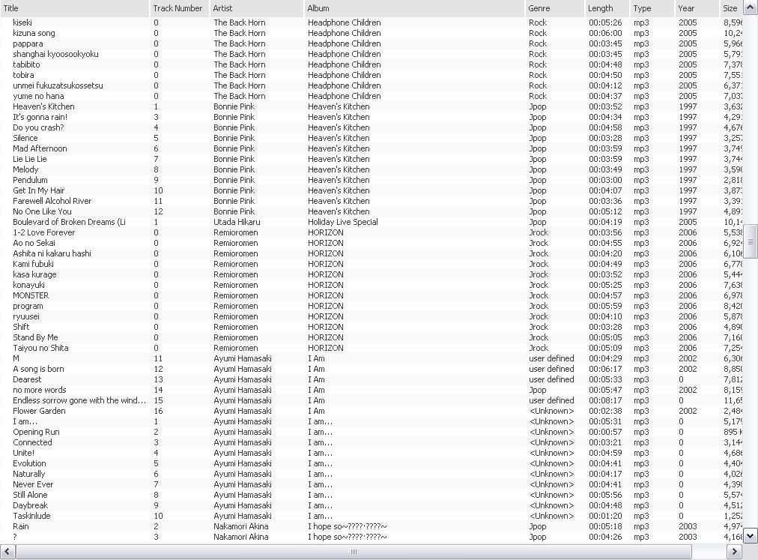
Task: Select 'Kami fubuki' track
Action: pyautogui.click(x=33, y=264)
